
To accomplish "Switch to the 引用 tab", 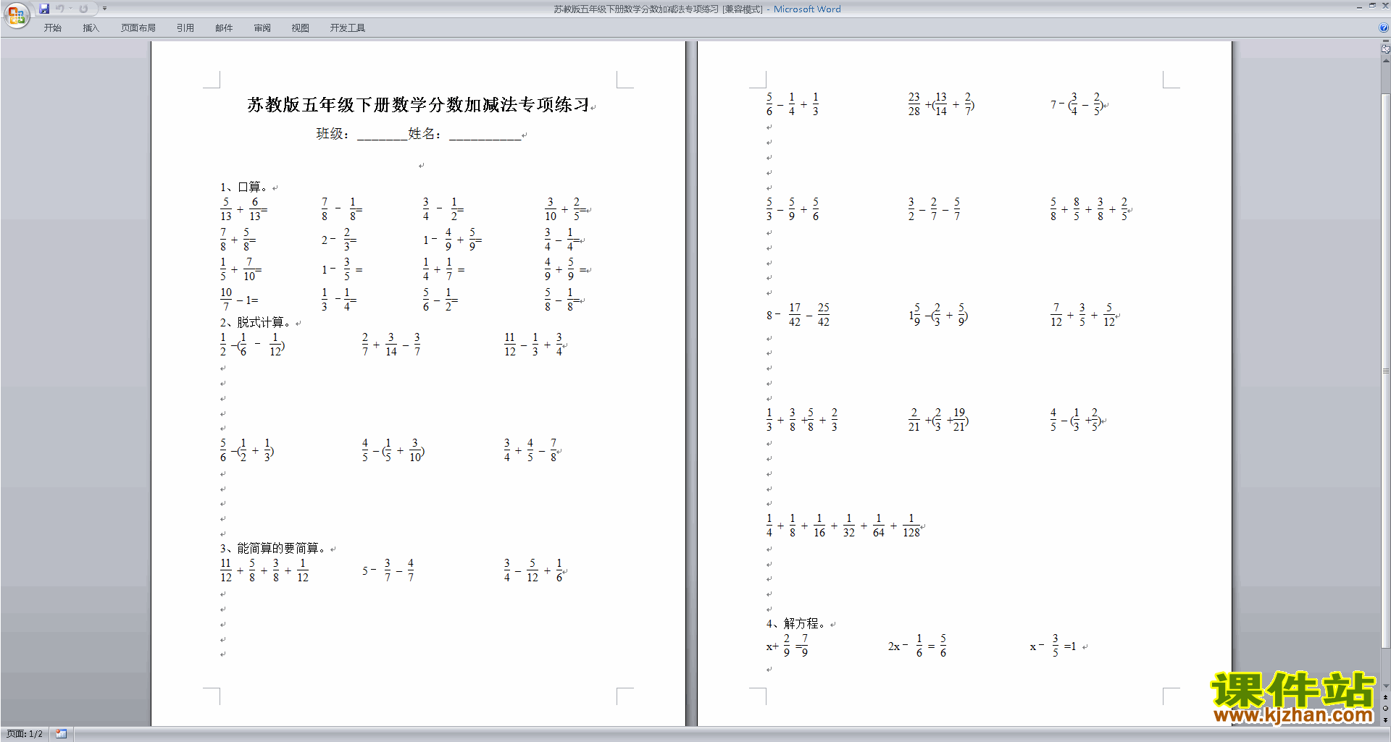I will coord(185,28).
